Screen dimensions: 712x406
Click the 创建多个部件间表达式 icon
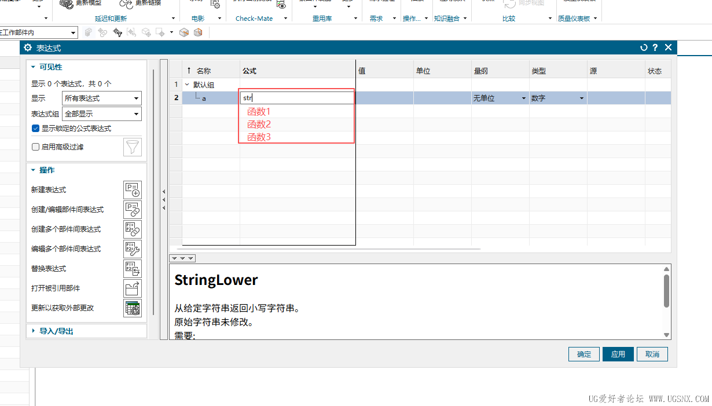[133, 229]
